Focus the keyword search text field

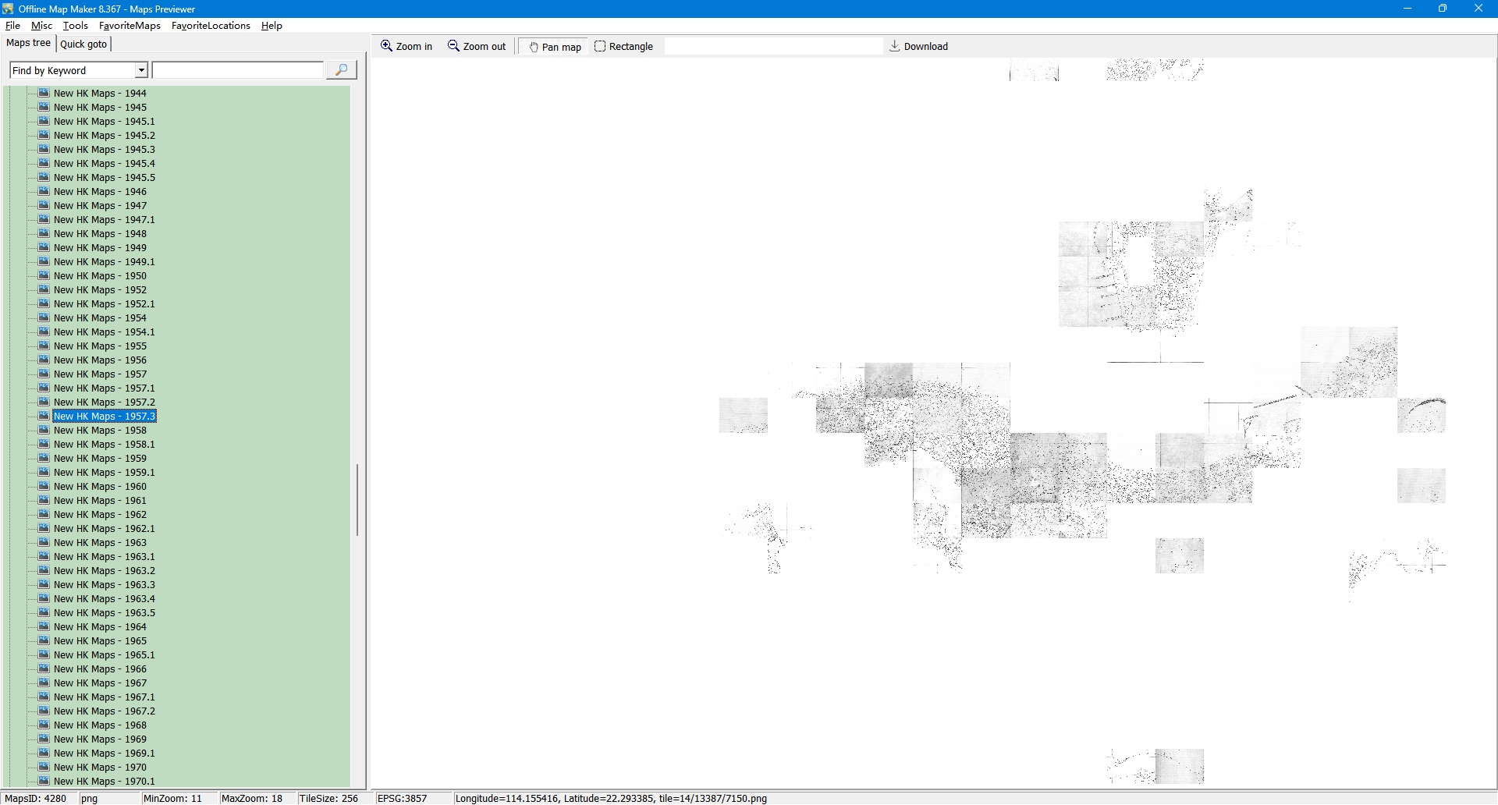pos(238,70)
